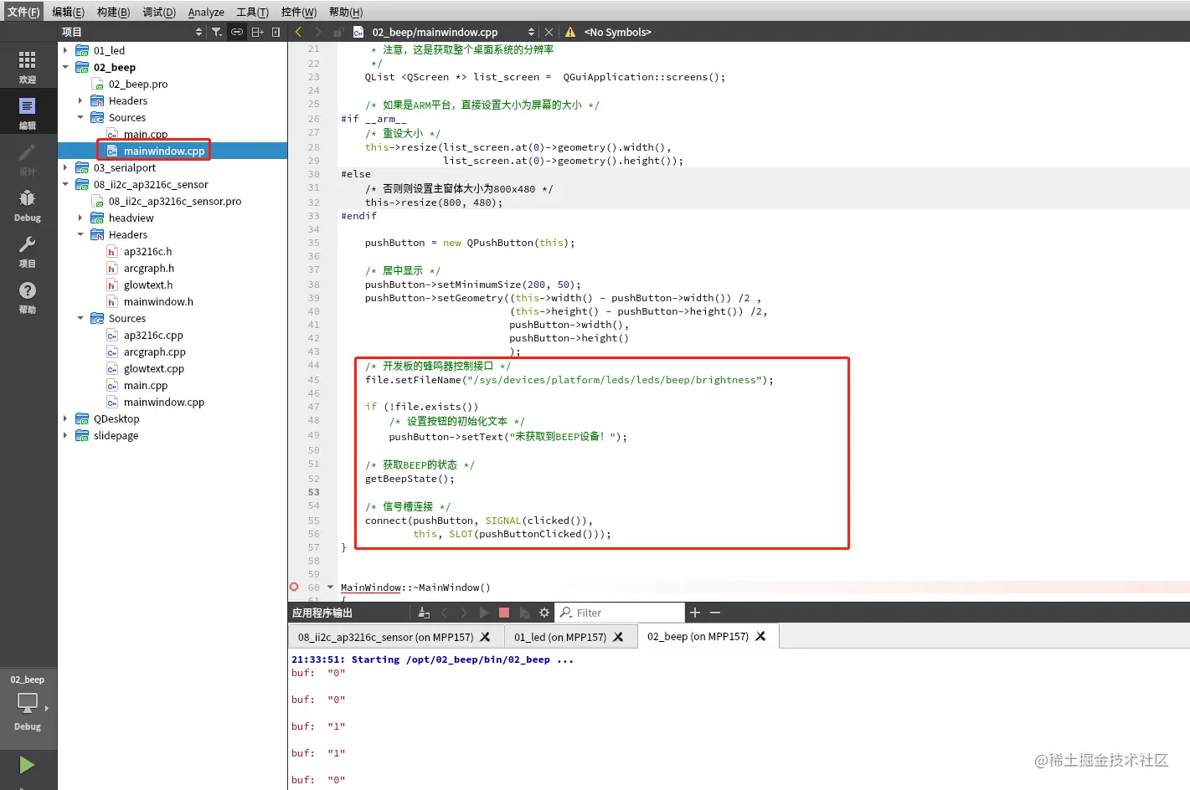Close the 02_beep output tab
This screenshot has height=790, width=1190.
pyautogui.click(x=760, y=636)
